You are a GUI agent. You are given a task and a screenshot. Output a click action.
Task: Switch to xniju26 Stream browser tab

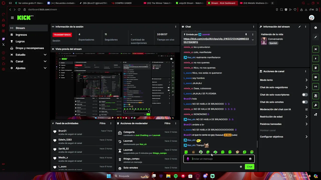pyautogui.click(x=190, y=3)
